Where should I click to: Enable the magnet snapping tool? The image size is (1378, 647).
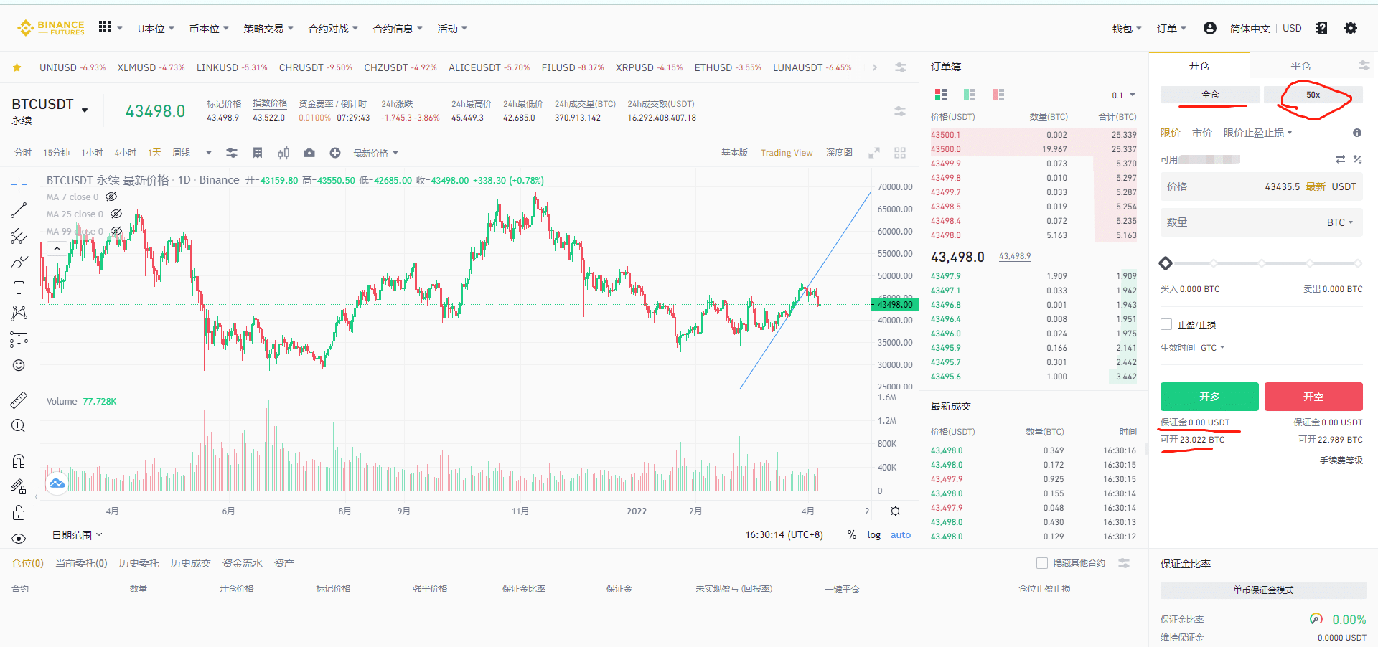[x=19, y=460]
